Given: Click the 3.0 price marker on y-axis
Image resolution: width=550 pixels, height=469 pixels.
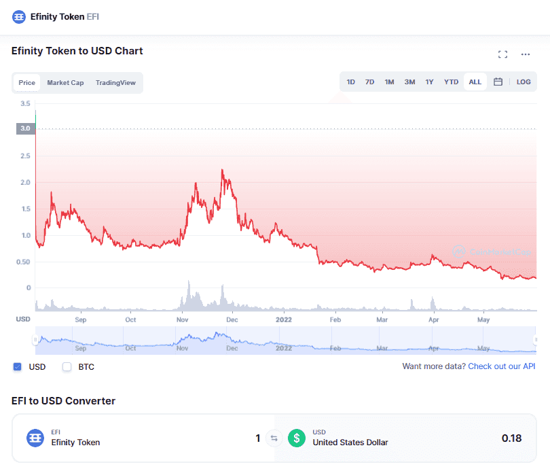Looking at the screenshot, I should [x=26, y=128].
